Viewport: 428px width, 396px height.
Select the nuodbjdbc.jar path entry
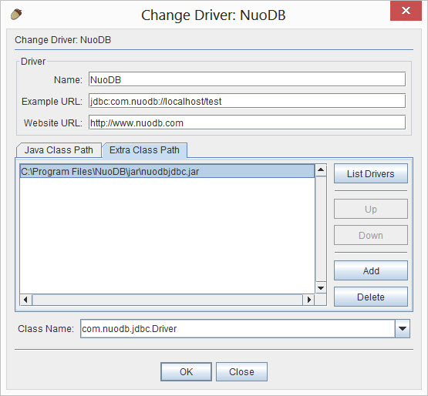click(167, 171)
